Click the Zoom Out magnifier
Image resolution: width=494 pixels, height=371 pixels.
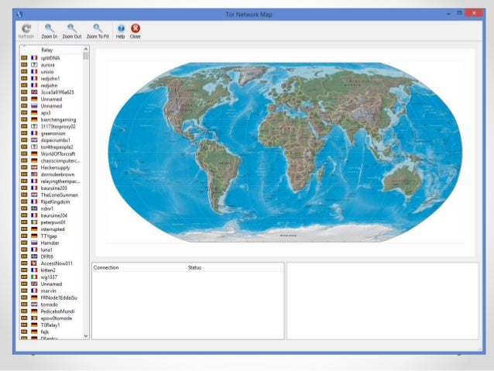[x=72, y=30]
